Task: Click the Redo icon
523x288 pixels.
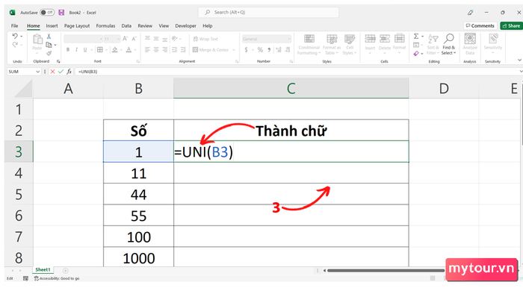Action: click(x=15, y=45)
